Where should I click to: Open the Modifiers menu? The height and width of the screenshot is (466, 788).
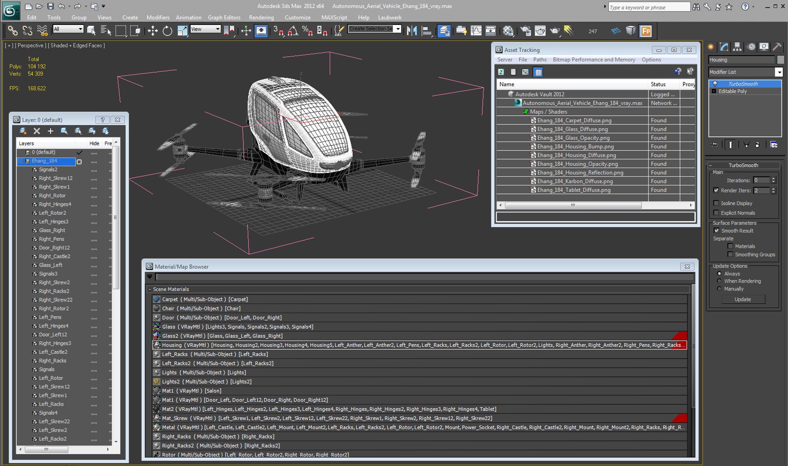point(158,18)
